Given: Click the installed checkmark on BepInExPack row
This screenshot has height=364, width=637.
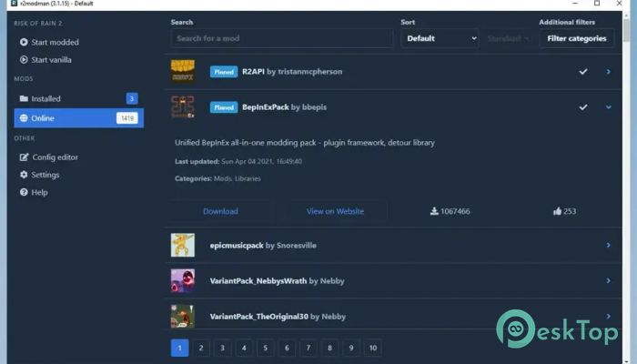Looking at the screenshot, I should coord(583,107).
